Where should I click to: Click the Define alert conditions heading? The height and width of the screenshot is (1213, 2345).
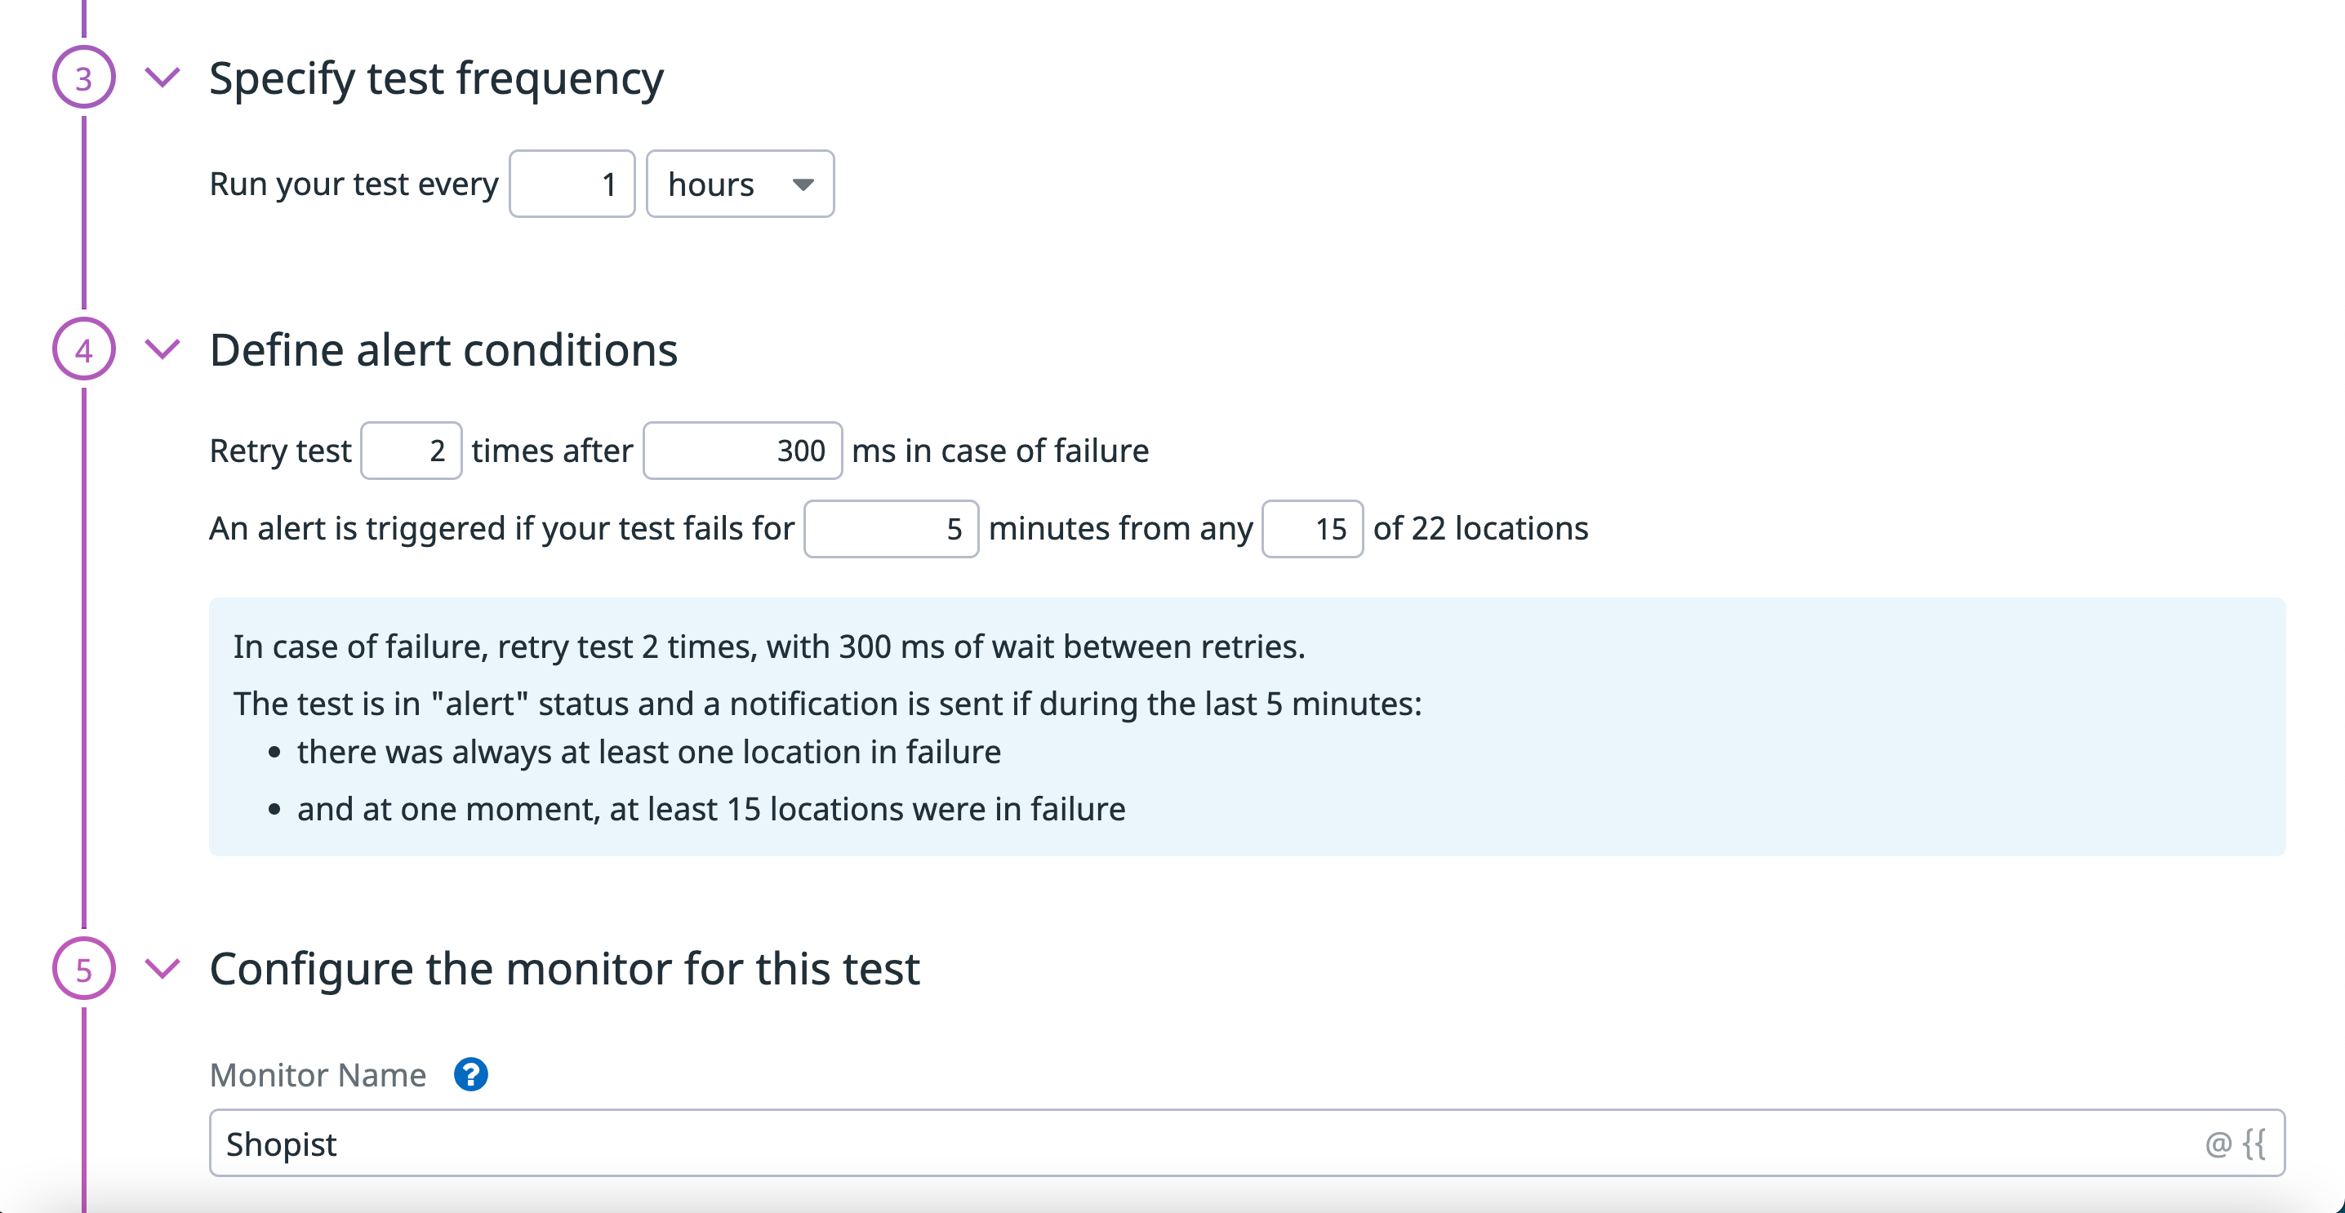(443, 349)
